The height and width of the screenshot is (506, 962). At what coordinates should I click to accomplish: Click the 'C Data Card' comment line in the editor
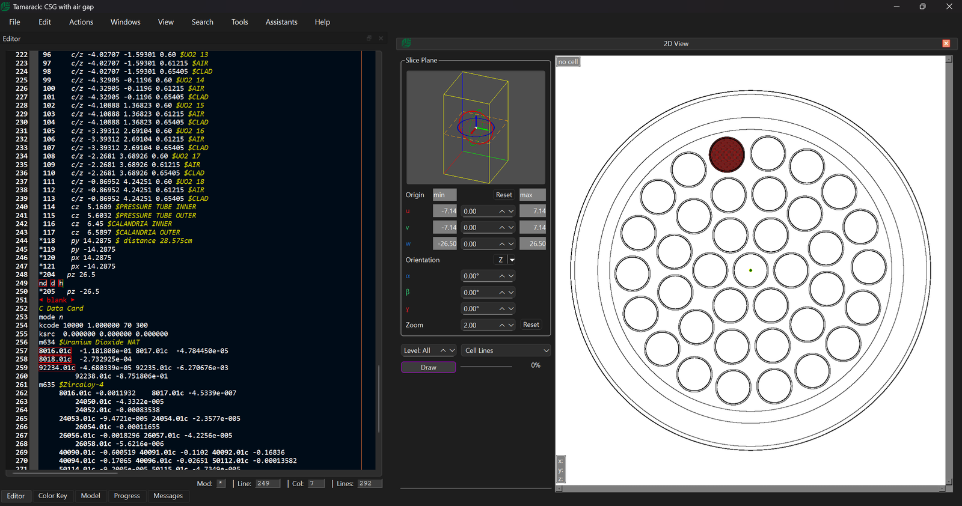(x=61, y=308)
